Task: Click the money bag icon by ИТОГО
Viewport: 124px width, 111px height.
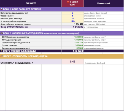Action: tap(2, 51)
